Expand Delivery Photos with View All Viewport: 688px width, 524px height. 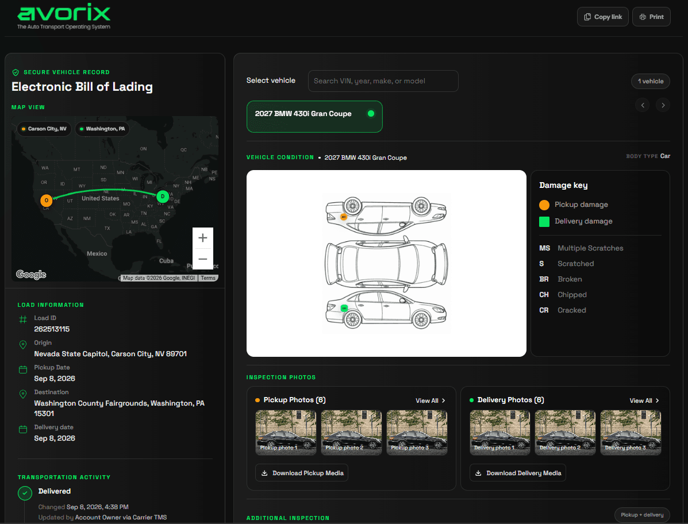[x=644, y=401]
